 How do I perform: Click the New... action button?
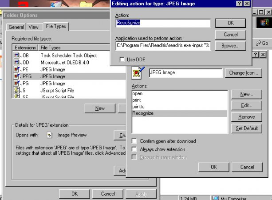click(247, 94)
